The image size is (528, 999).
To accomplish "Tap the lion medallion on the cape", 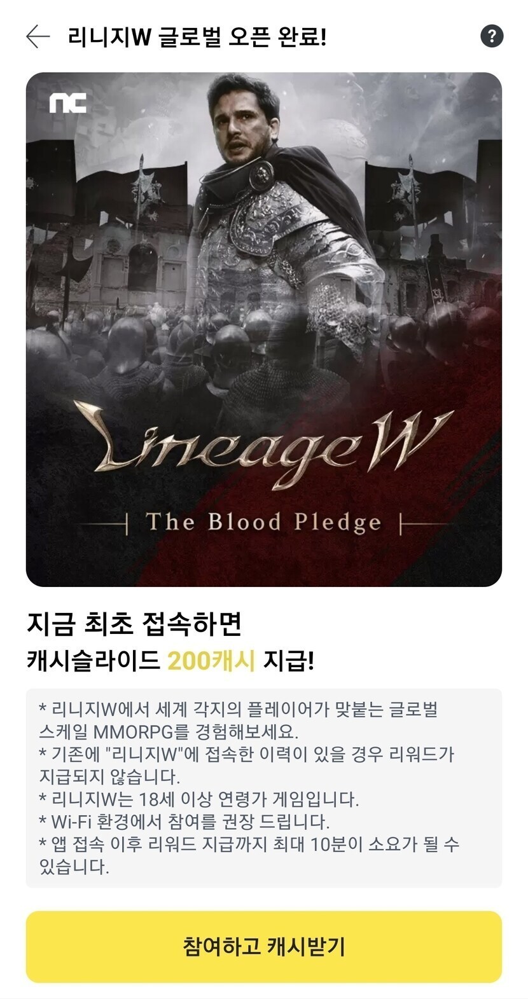I will 261,174.
